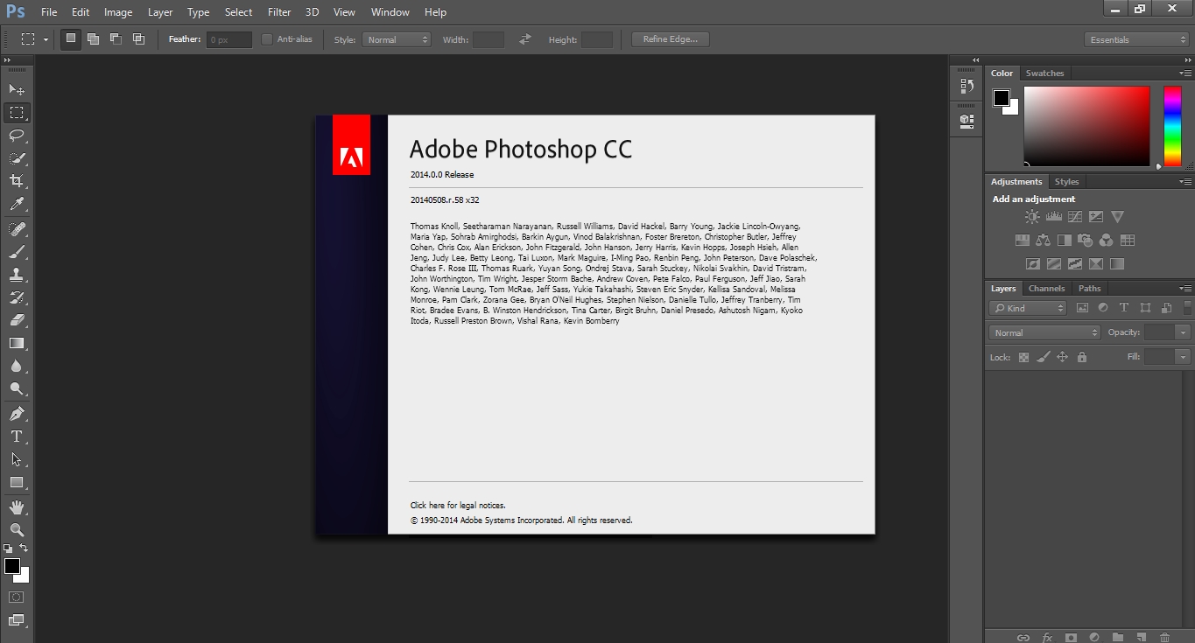Select the Eyedropper tool
The image size is (1195, 643).
coord(17,204)
